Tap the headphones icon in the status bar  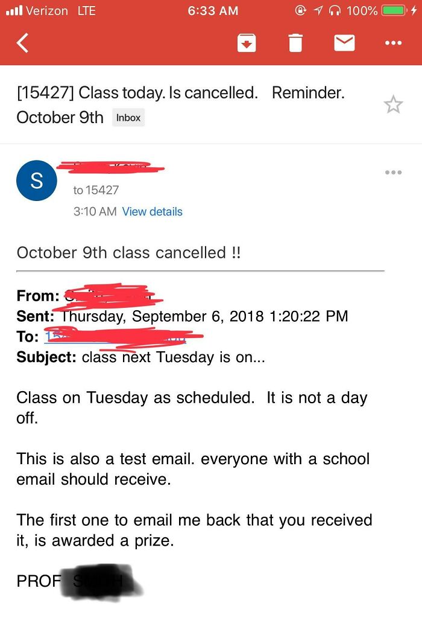click(x=334, y=10)
